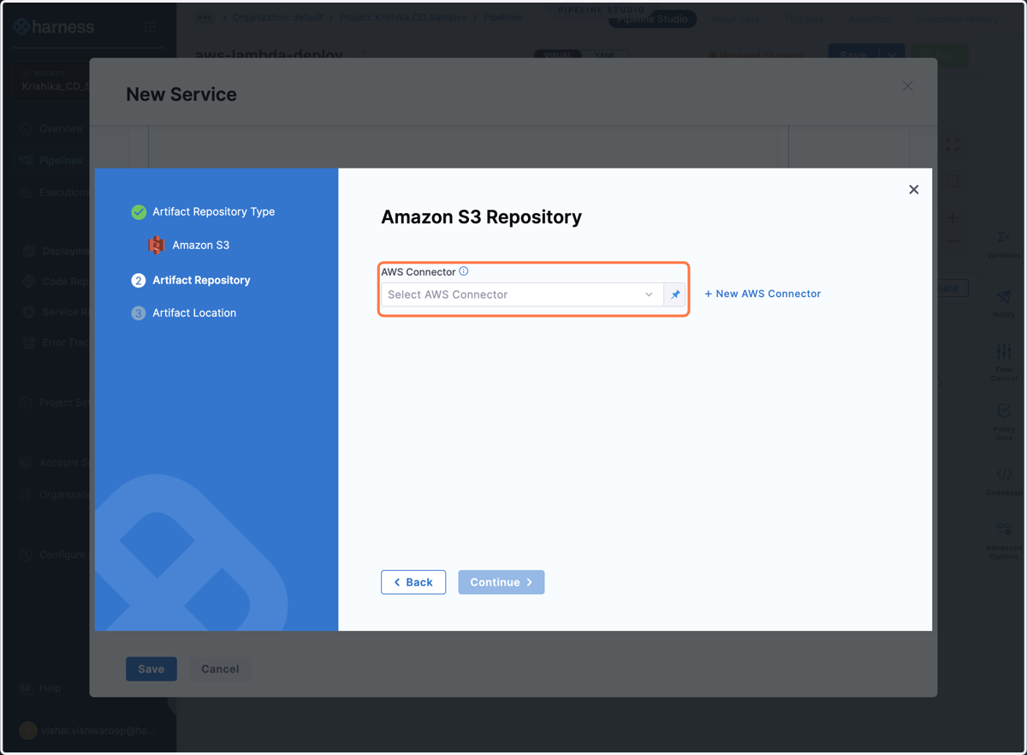Viewport: 1027px width, 755px height.
Task: Close the Amazon S3 Repository dialog
Action: click(x=914, y=189)
